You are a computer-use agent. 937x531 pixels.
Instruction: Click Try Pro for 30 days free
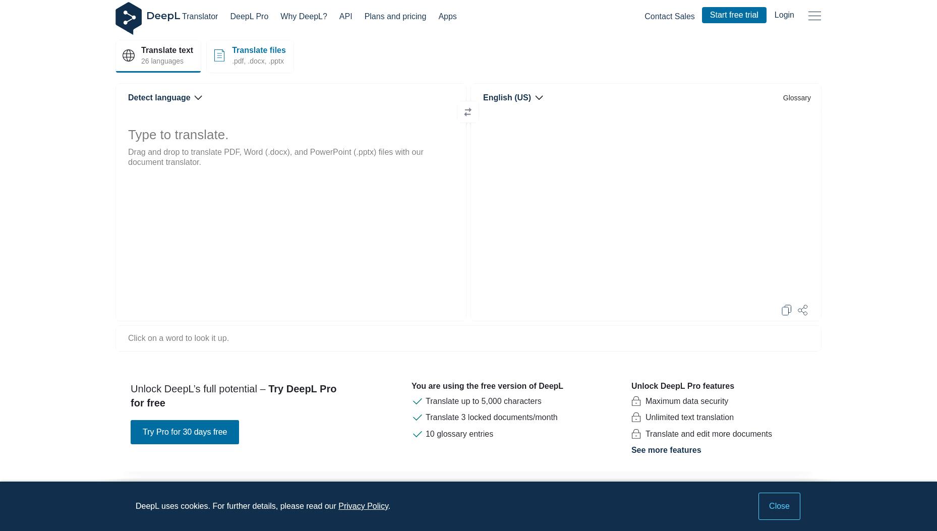[185, 432]
